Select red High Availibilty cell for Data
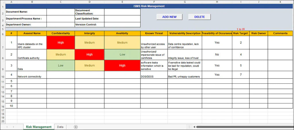 (x=122, y=65)
